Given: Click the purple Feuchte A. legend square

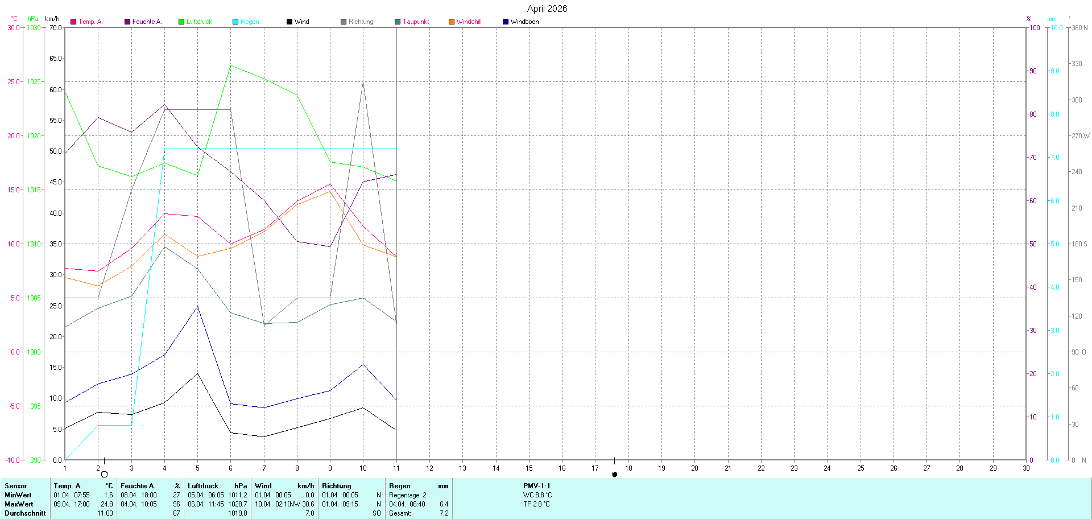Looking at the screenshot, I should [x=127, y=22].
